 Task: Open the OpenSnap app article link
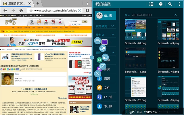[85, 109]
